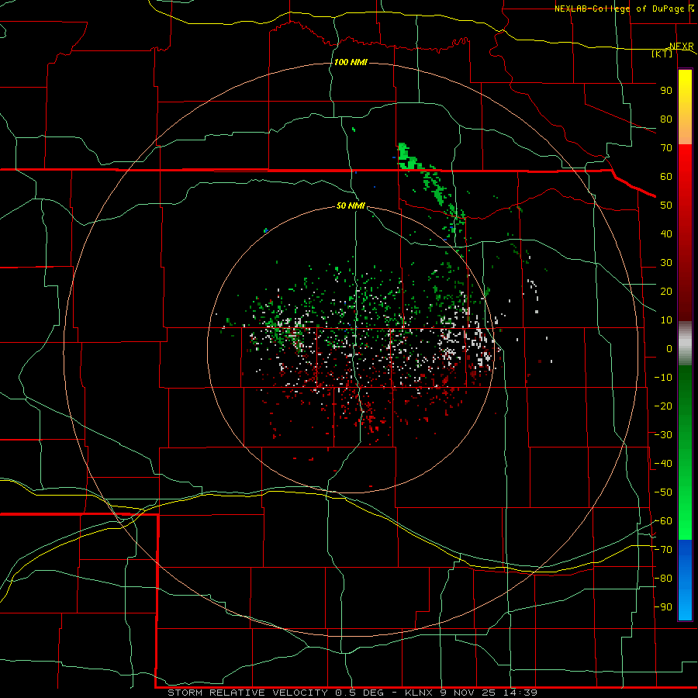
Task: Click the 0 value on the velocity scale
Action: pyautogui.click(x=669, y=349)
